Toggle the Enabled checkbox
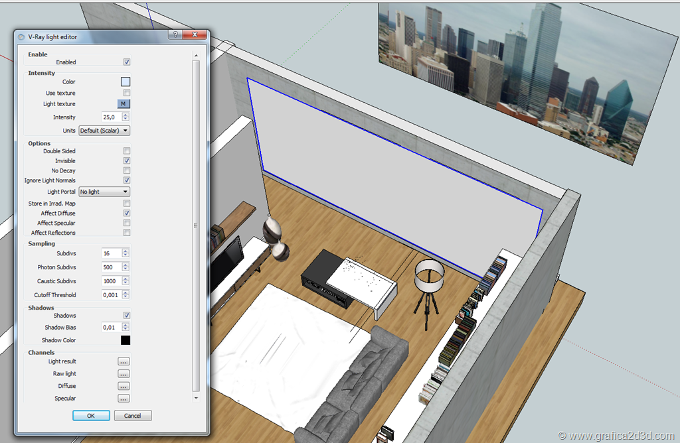The image size is (680, 443). (x=127, y=62)
